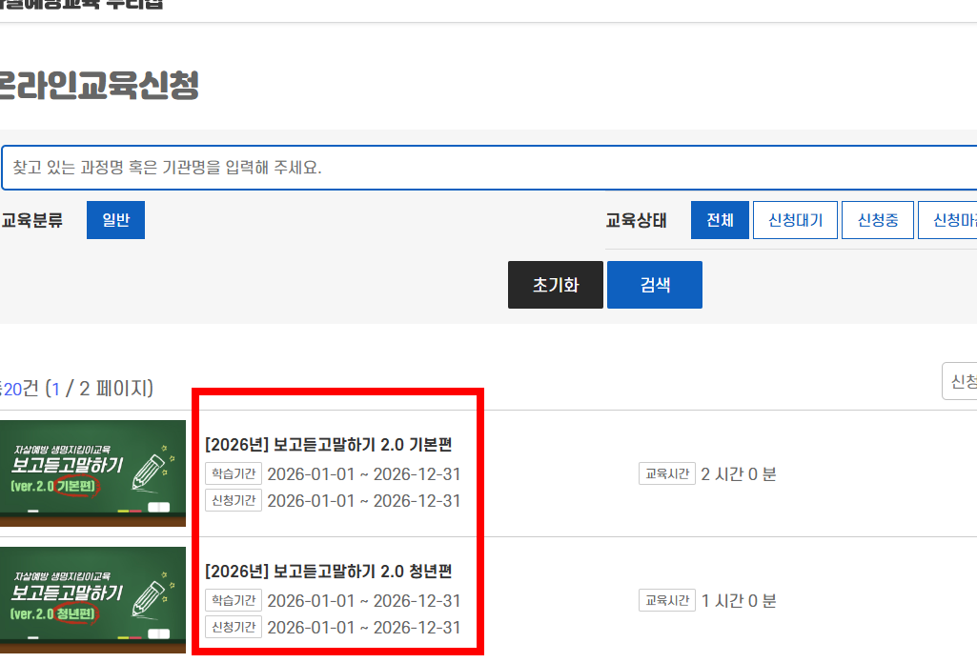Click the 신청기간 tag of the 청년편 course
977x663 pixels.
pyautogui.click(x=233, y=628)
